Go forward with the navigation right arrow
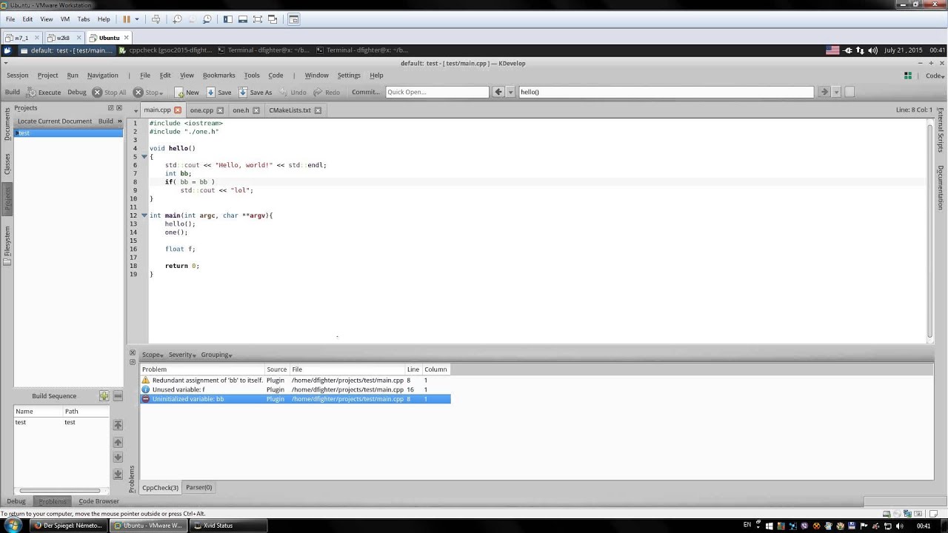 coord(824,92)
